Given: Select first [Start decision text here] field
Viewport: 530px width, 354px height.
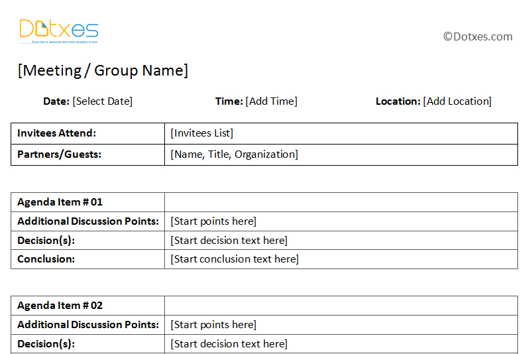Looking at the screenshot, I should pyautogui.click(x=341, y=241).
